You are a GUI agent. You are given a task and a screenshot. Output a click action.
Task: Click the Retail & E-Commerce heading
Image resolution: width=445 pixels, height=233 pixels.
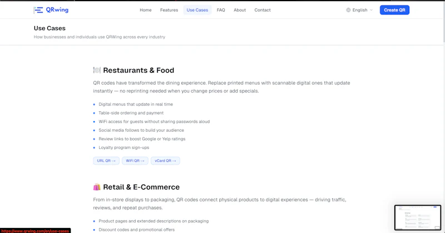click(x=141, y=187)
